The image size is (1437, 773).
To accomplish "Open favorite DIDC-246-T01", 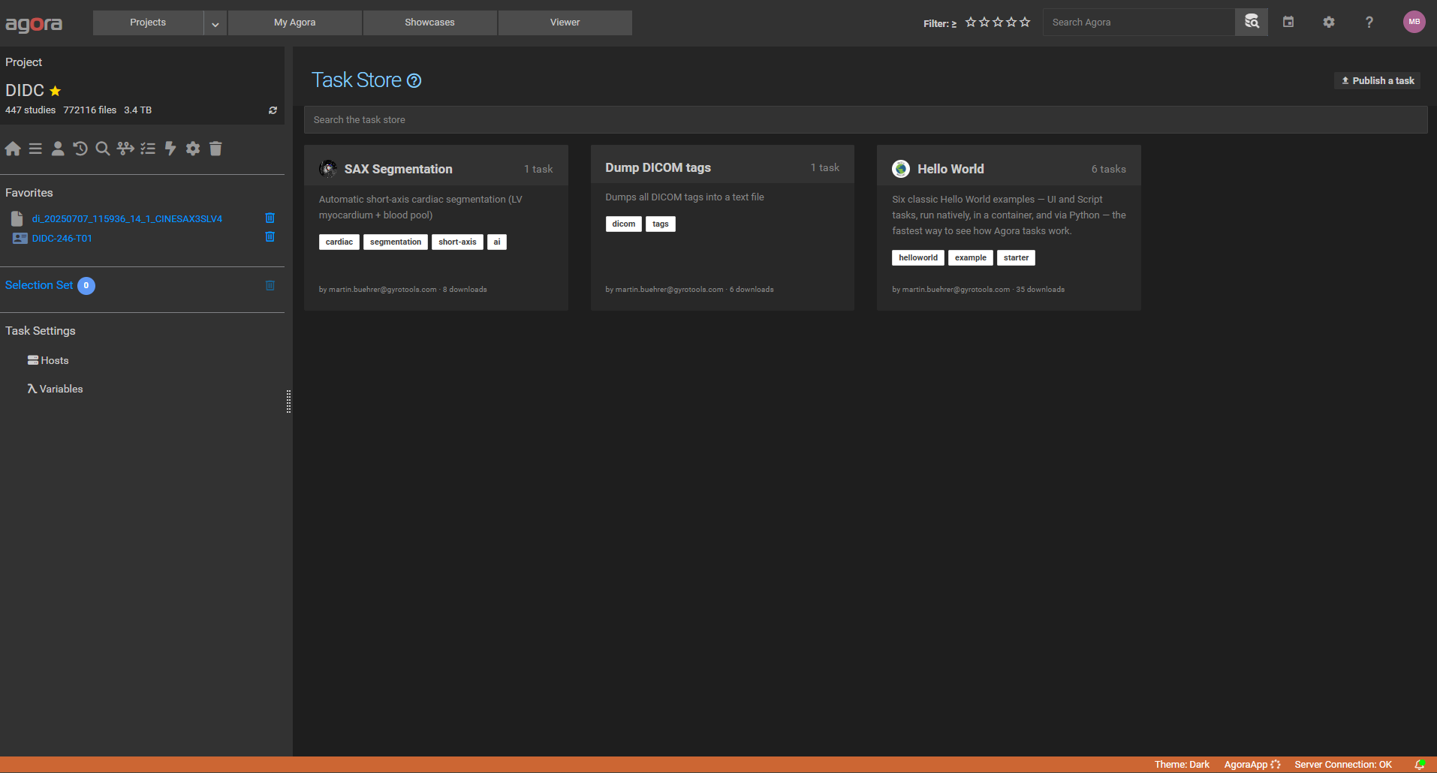I will click(62, 238).
